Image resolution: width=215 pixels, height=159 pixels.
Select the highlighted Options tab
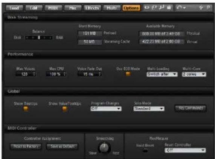(x=131, y=8)
